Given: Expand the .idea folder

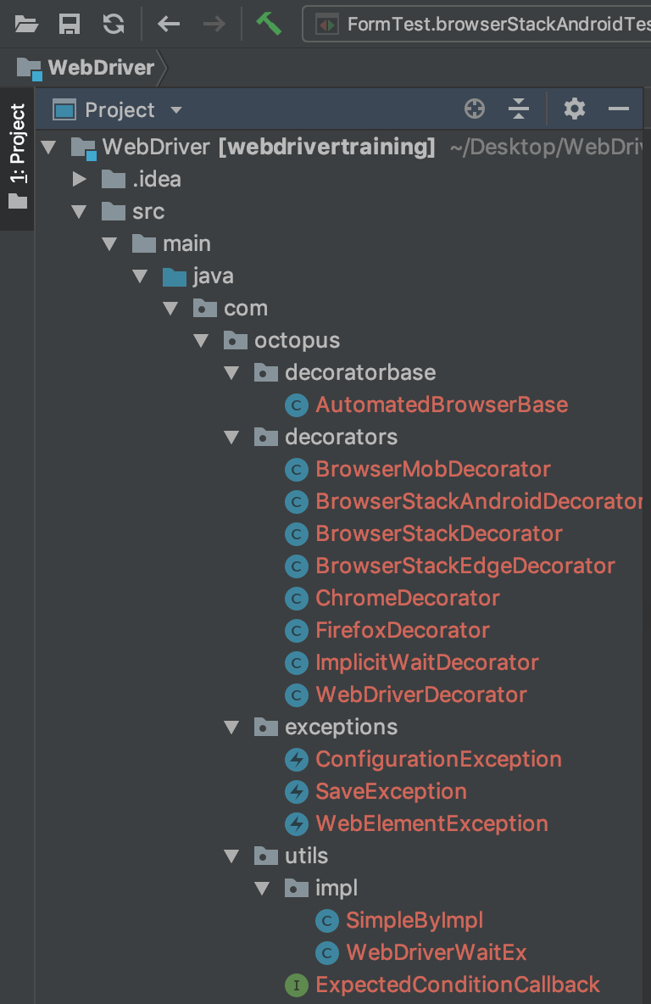Looking at the screenshot, I should 80,180.
